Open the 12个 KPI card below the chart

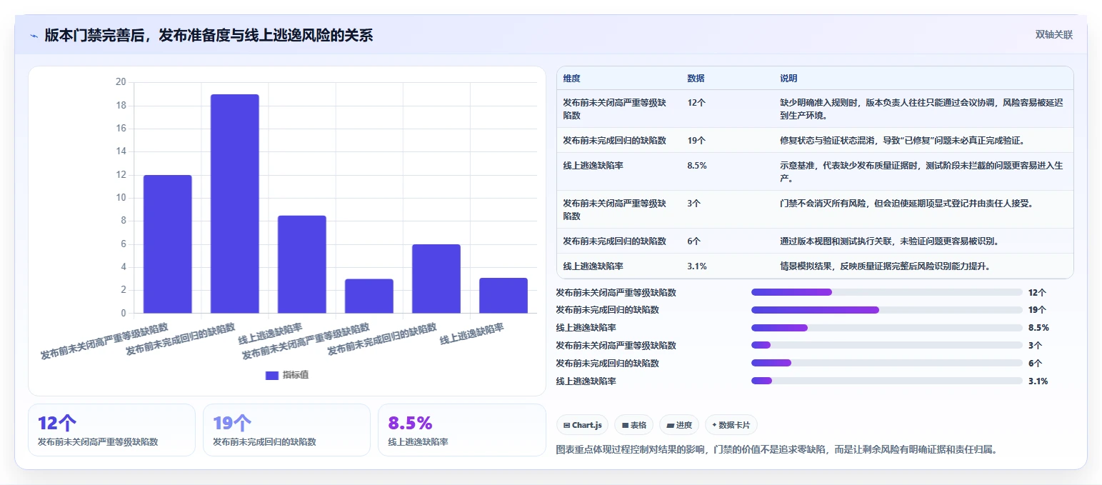(111, 430)
